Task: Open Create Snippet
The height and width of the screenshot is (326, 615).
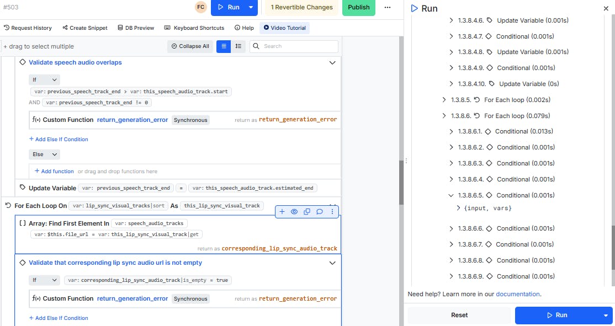Action: 84,28
